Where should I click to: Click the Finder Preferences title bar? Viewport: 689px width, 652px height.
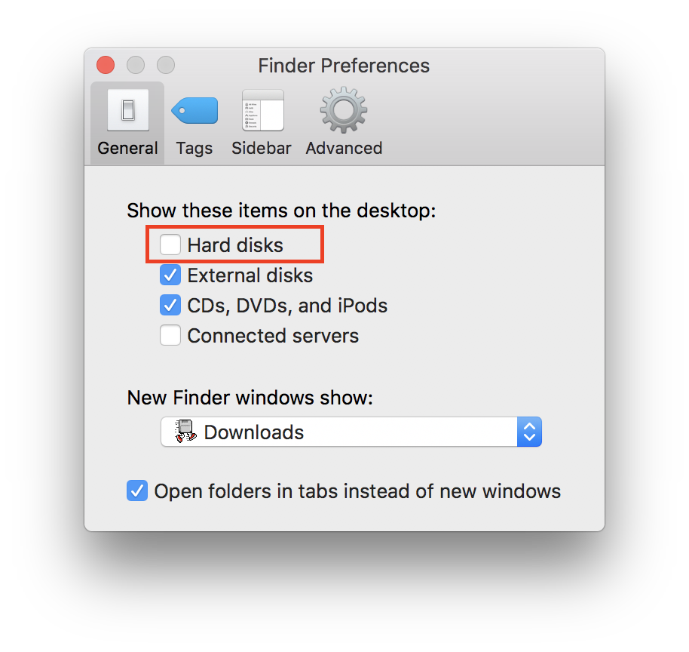pyautogui.click(x=344, y=66)
